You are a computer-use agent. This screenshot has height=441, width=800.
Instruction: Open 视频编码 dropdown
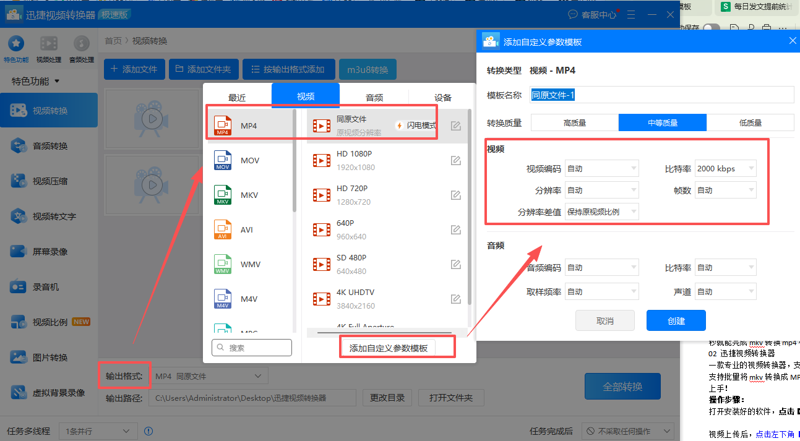pos(602,168)
